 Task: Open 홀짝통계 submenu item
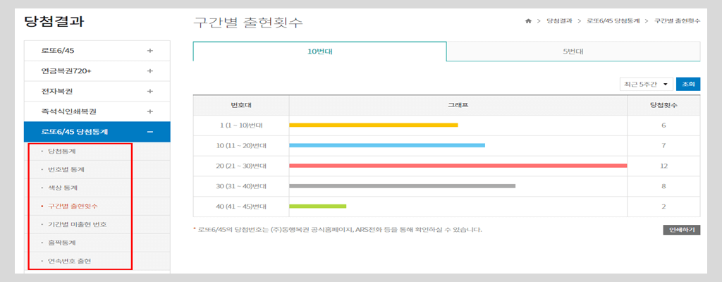click(x=62, y=243)
